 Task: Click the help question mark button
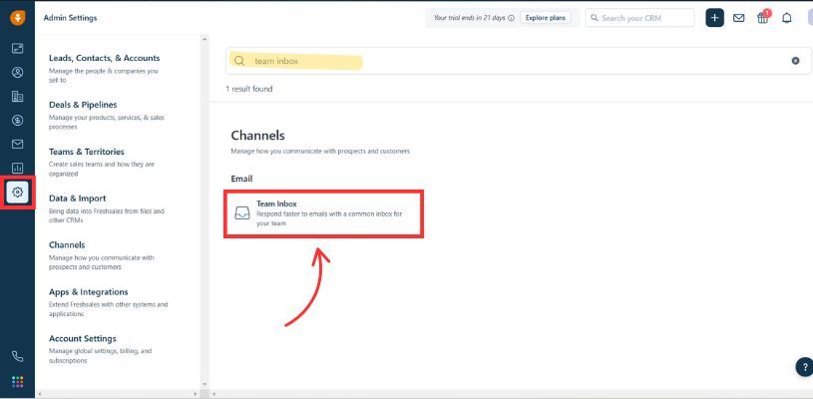804,367
